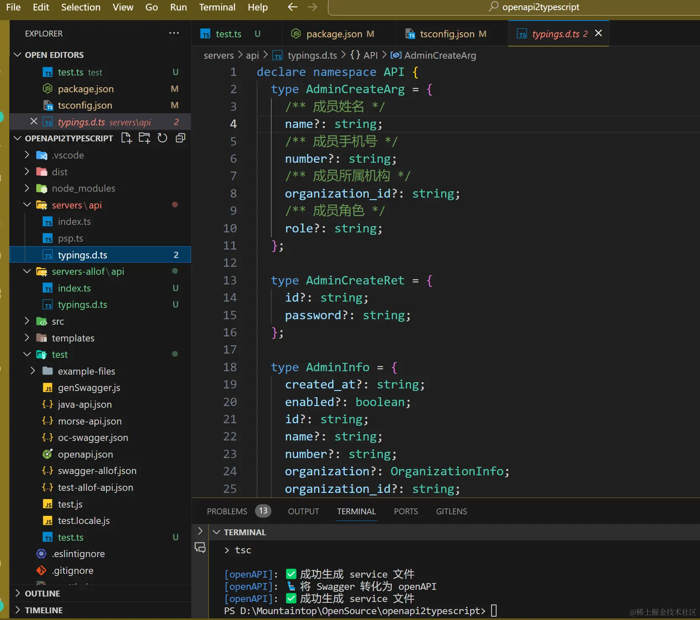The image size is (700, 620).
Task: Collapse all folders in the explorer
Action: pyautogui.click(x=180, y=138)
